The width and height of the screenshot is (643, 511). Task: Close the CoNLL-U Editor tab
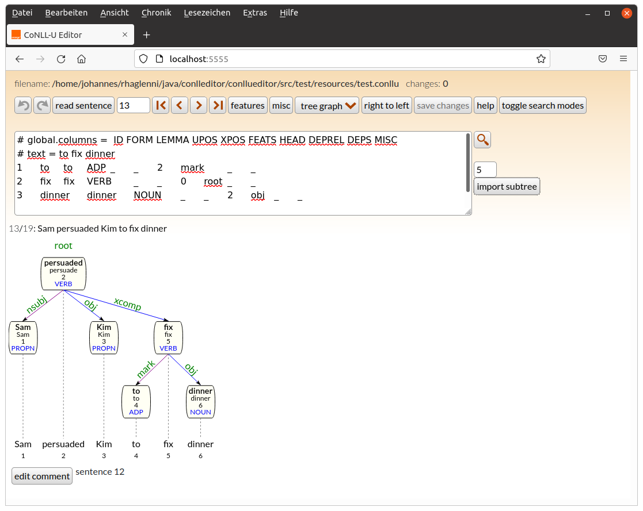[125, 35]
